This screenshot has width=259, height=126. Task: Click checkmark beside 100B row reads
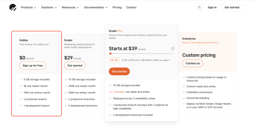point(66,86)
